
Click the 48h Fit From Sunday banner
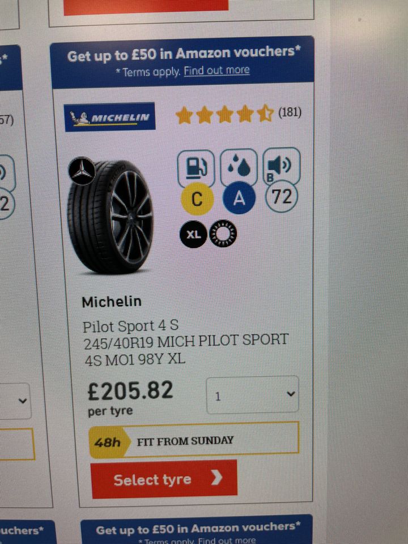[x=194, y=440]
